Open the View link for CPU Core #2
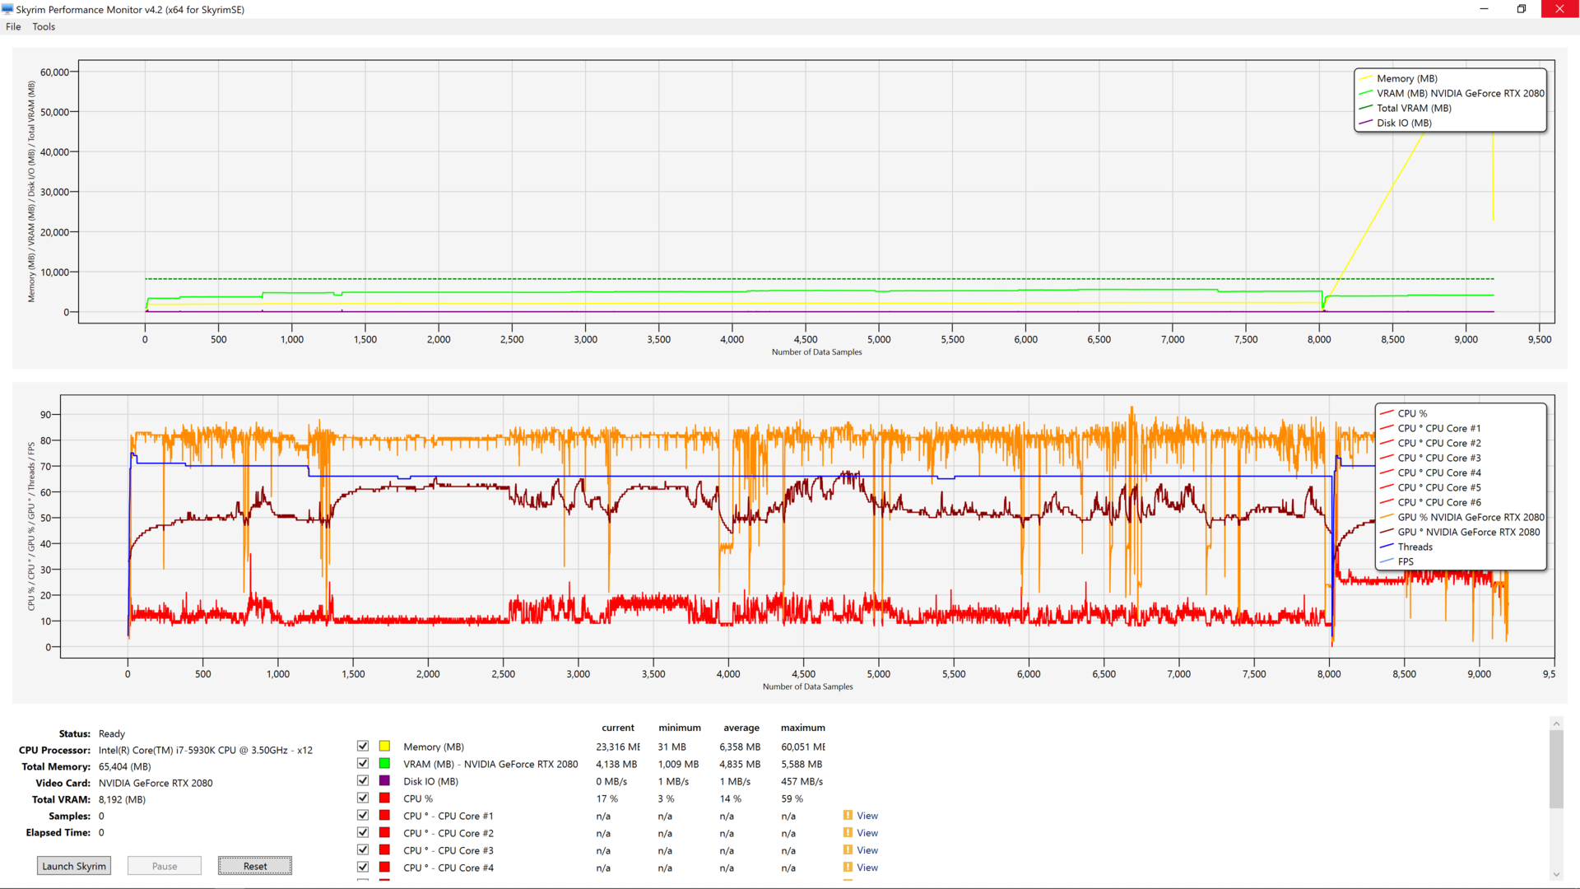Screen dimensions: 1580x889 [867, 833]
